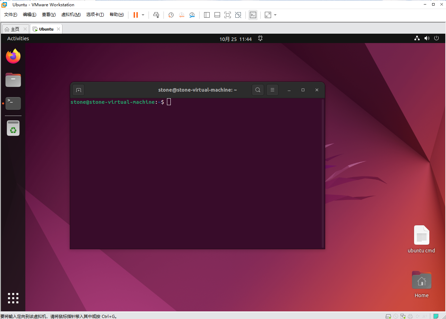Image resolution: width=446 pixels, height=319 pixels.
Task: Open the 编辑(E) menu
Action: (30, 15)
